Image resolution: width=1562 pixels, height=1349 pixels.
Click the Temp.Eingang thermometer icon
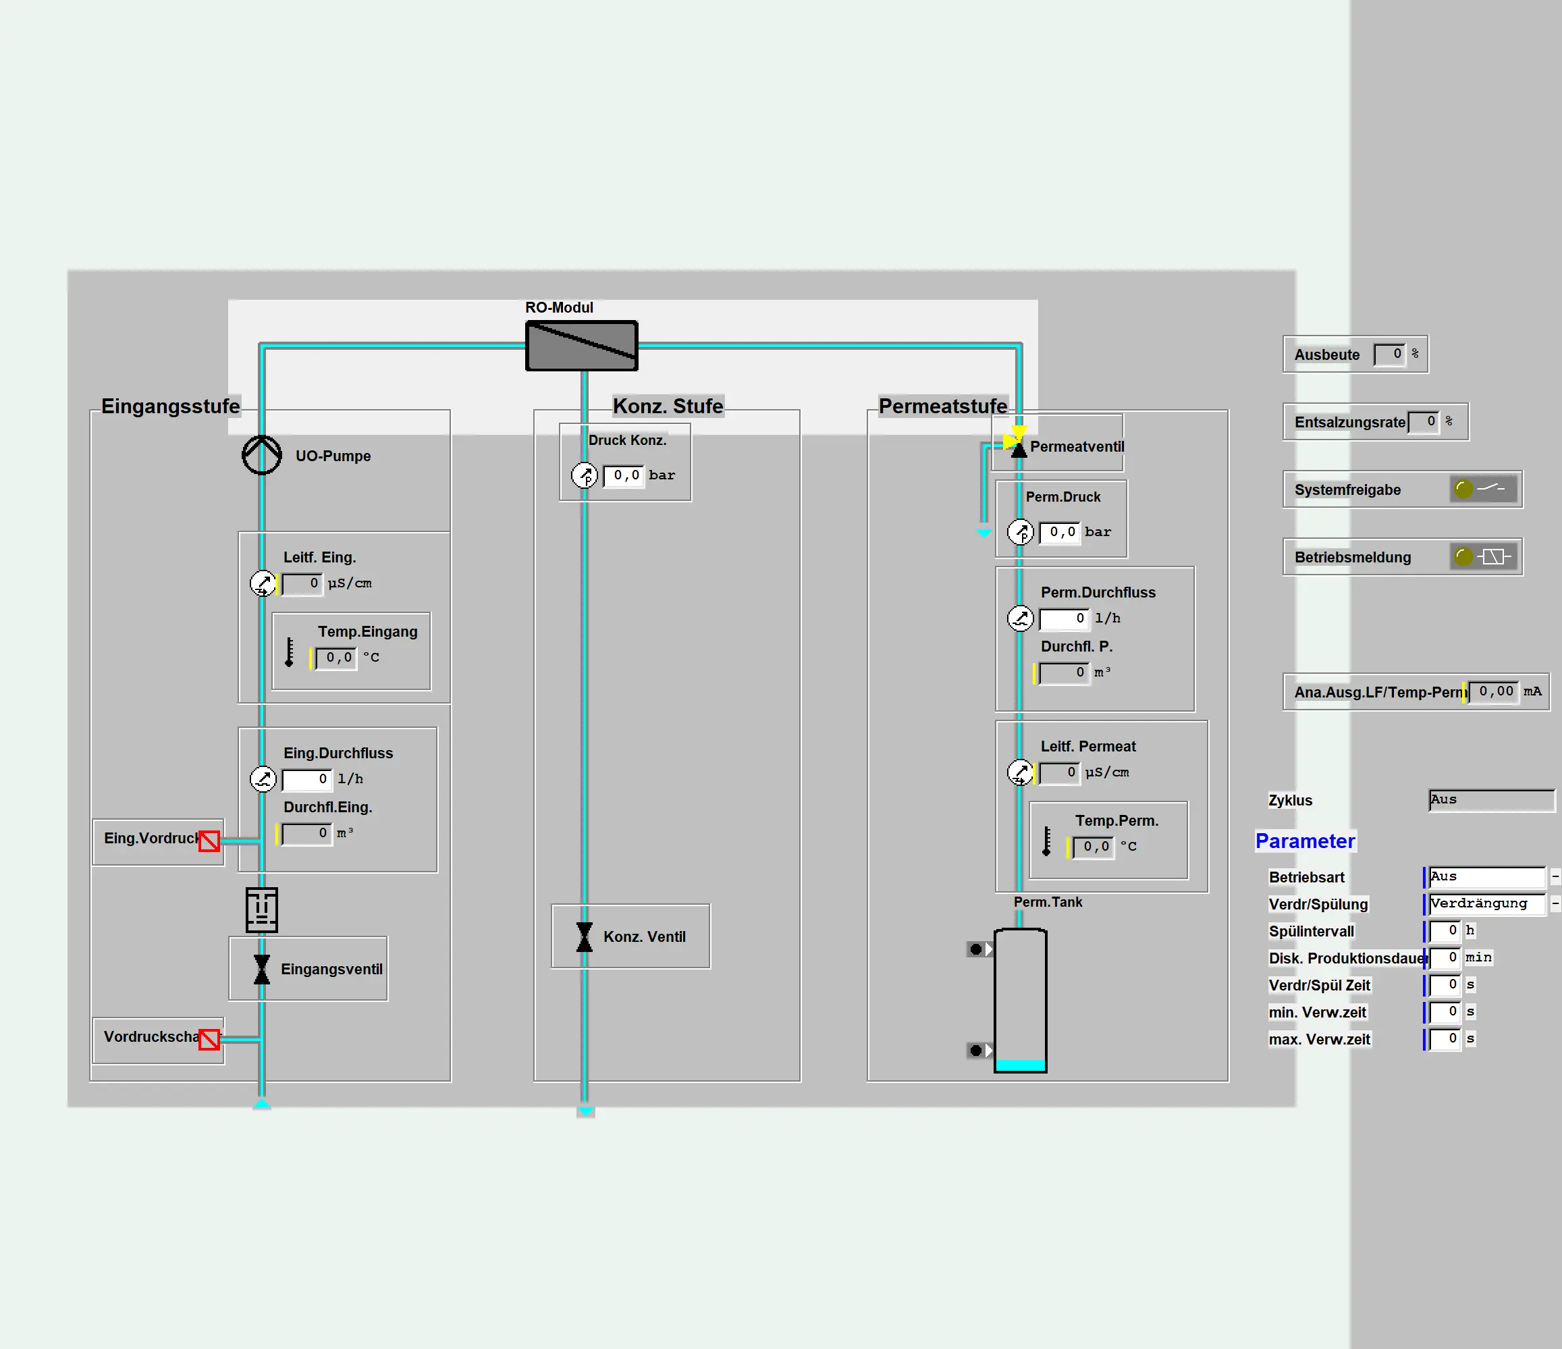290,657
